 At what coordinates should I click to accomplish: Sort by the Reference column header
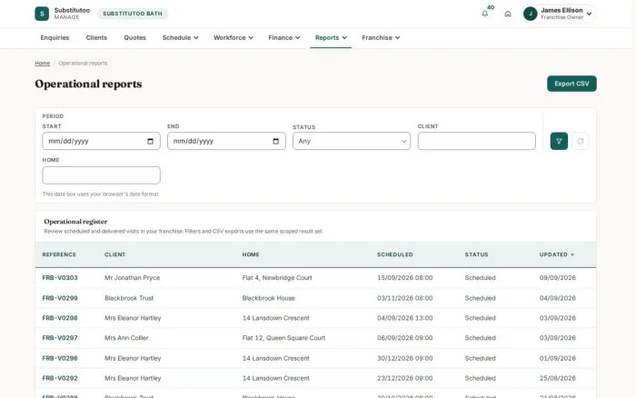(59, 254)
